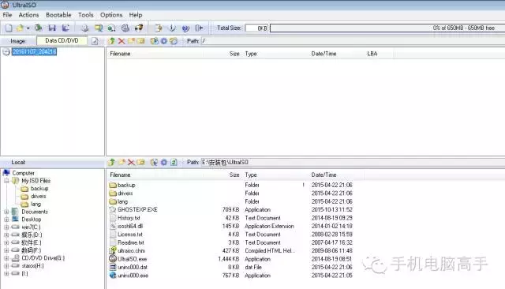Click green Up arrow in Local toolbar

coord(112,162)
